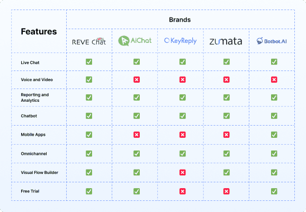Screen dimensions: 306x212
Task: Click Botbot.AI's green checkmark for Mobile Apps
Action: (x=274, y=135)
